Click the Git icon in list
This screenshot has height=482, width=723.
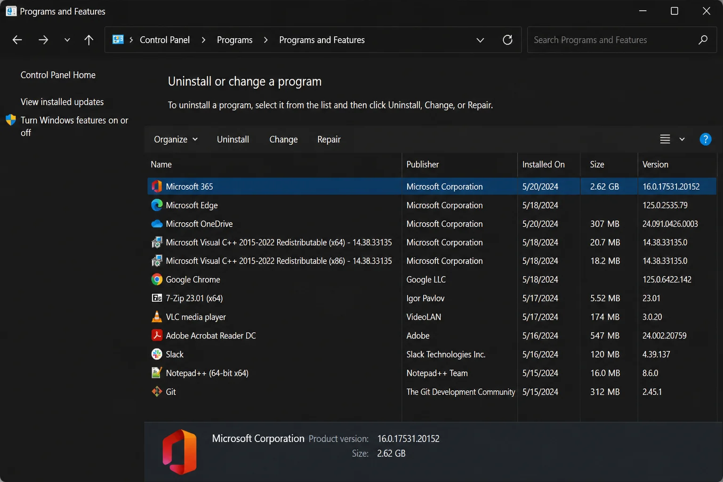157,392
